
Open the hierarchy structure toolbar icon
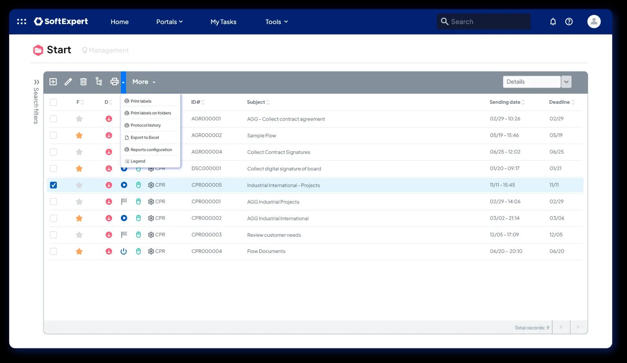(99, 82)
